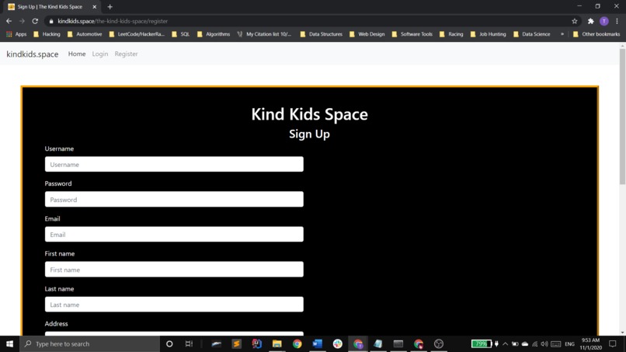The image size is (626, 352).
Task: Open the My Citation list bookmark
Action: pos(264,34)
